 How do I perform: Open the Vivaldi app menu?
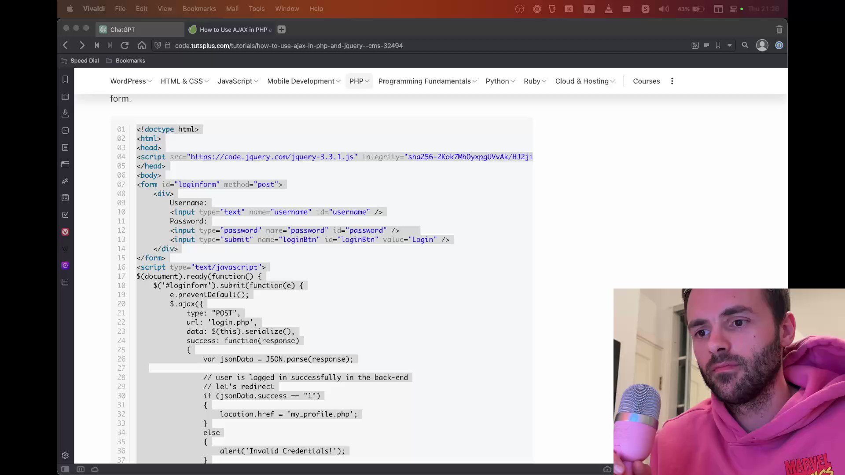tap(94, 8)
